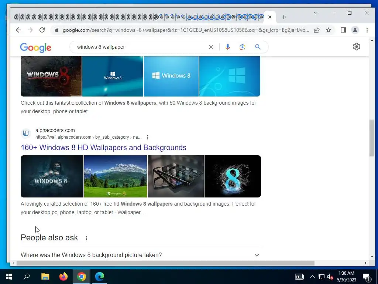This screenshot has height=284, width=378.
Task: Bookmark this tab with the star
Action: [328, 30]
